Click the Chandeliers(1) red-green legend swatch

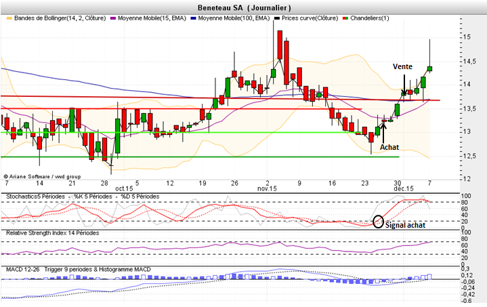[x=345, y=18]
